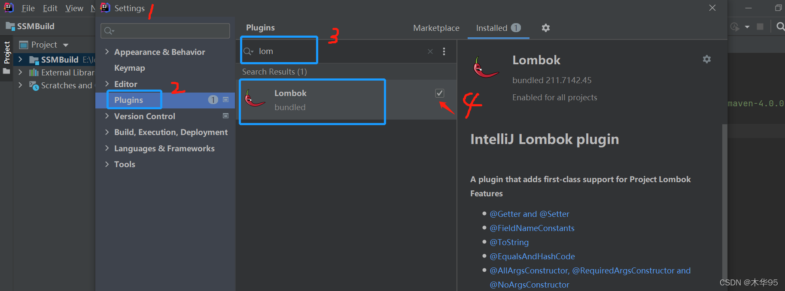Select the Project side tool window tab
This screenshot has width=785, height=291.
pos(6,52)
